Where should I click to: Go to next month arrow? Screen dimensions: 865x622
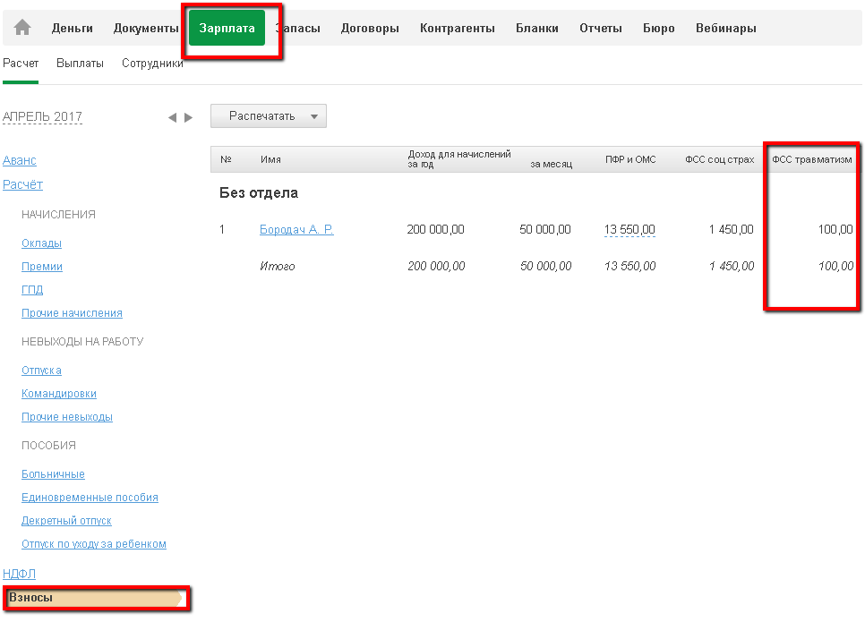point(189,117)
